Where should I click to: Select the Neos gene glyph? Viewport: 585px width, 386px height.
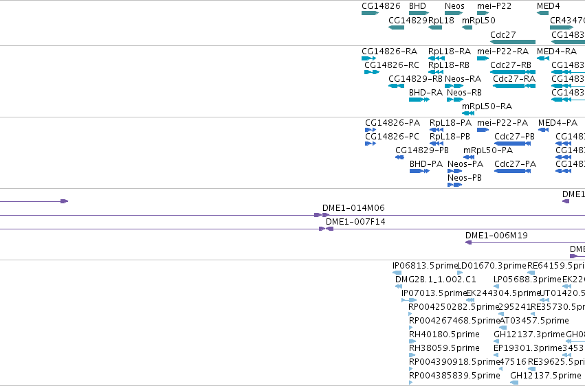click(x=454, y=14)
